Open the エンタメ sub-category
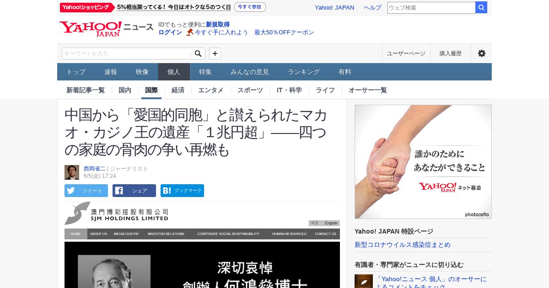549x288 pixels. click(211, 90)
